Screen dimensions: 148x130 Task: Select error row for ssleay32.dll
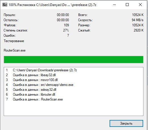(73, 90)
